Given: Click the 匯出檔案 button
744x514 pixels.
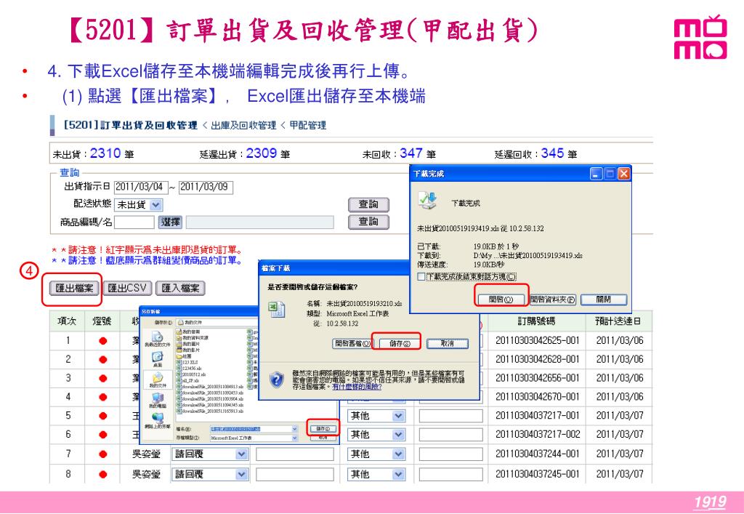Looking at the screenshot, I should (x=75, y=288).
